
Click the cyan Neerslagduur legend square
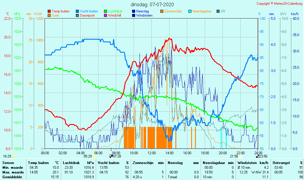click(190, 11)
